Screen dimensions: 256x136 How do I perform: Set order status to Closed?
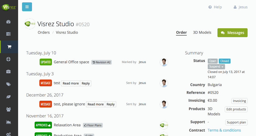click(x=225, y=61)
